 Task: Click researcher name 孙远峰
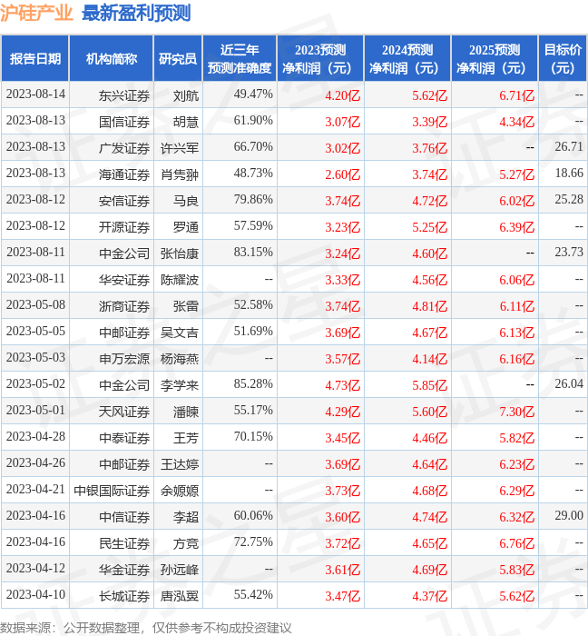point(180,571)
